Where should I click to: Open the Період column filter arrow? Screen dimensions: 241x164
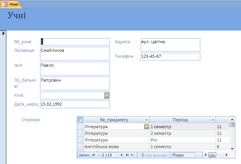(213, 120)
